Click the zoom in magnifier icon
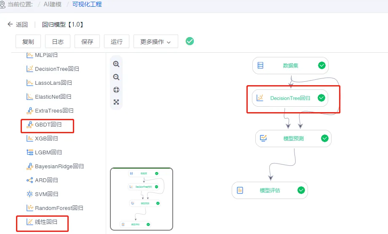The image size is (388, 234). [x=116, y=64]
